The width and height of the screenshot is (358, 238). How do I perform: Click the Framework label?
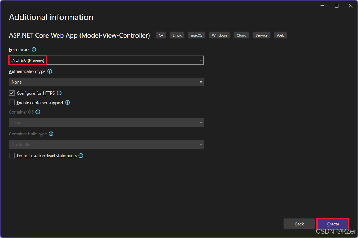click(19, 49)
